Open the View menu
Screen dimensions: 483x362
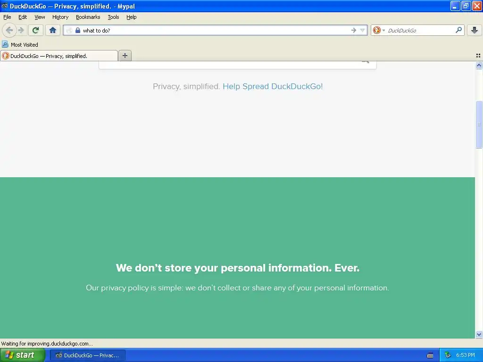[40, 17]
